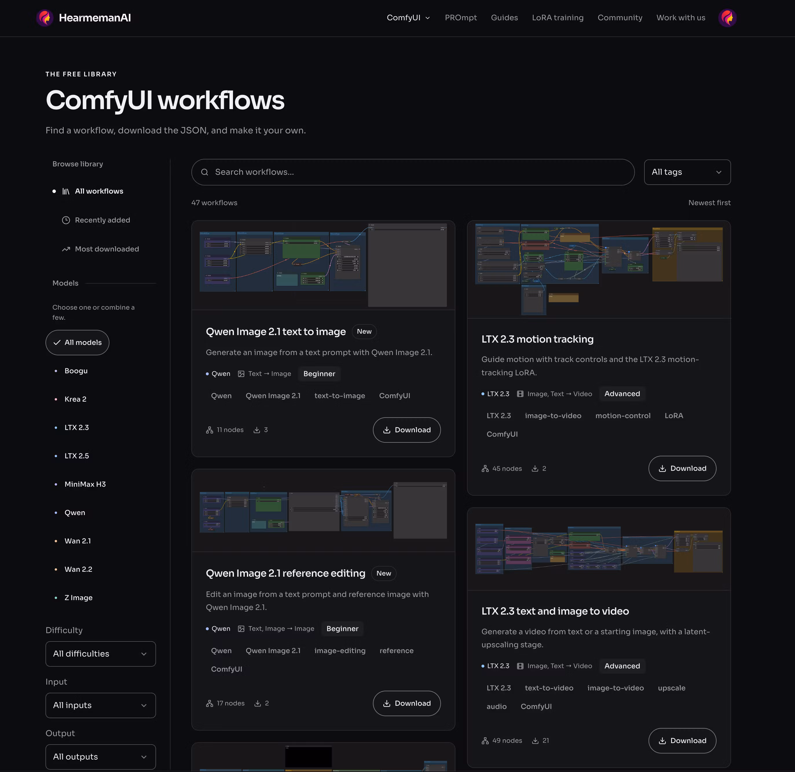This screenshot has width=795, height=772.
Task: Open the Qwen Image 2.1 reference editing title
Action: 285,573
